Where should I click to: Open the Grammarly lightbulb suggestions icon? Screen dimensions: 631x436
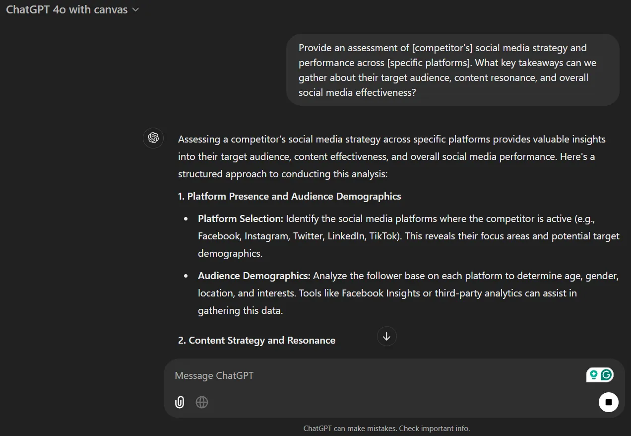tap(593, 375)
